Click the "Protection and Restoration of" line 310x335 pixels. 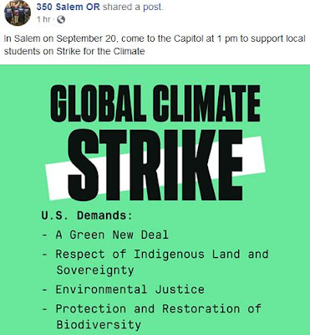click(x=159, y=309)
